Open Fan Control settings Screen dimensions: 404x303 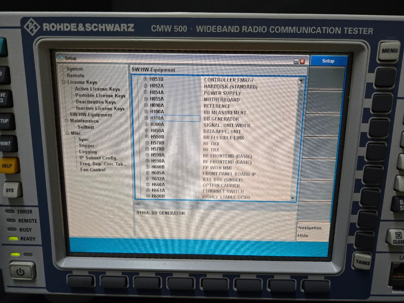pyautogui.click(x=93, y=170)
